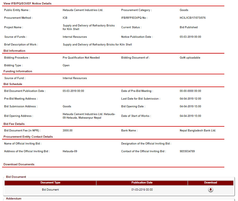
Task: Click the Addendum section label
Action: click(14, 198)
